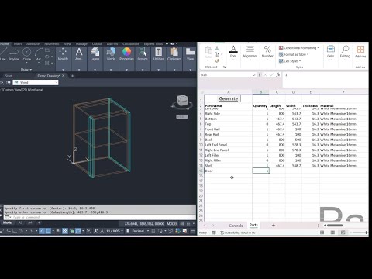Open annotation scale 1:1 dropdown
This screenshot has height=279, width=372.
(x=114, y=231)
